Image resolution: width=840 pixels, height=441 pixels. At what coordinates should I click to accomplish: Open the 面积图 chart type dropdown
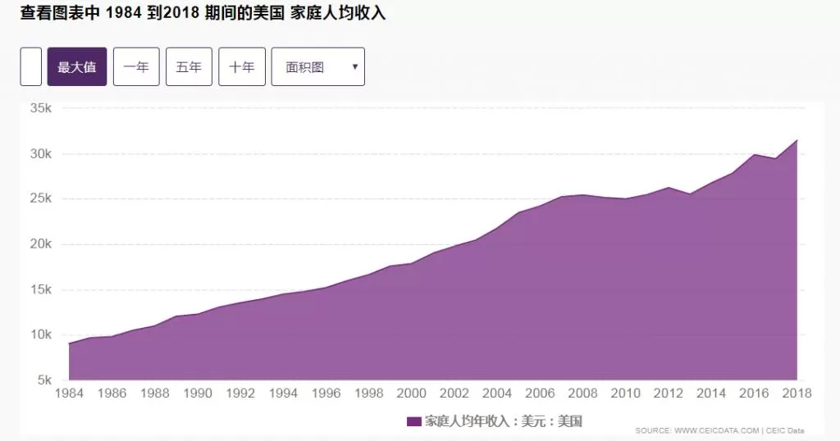317,67
